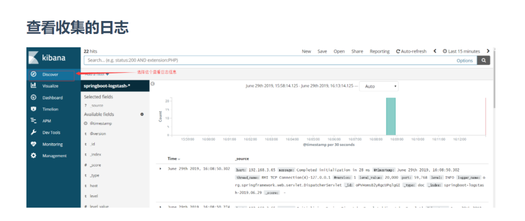525x221 pixels.
Task: Open Dev Tools wrench icon
Action: [x=33, y=133]
